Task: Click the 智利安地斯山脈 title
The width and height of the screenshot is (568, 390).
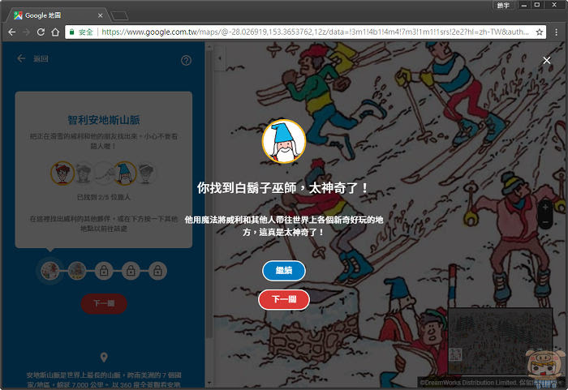Action: [x=104, y=120]
